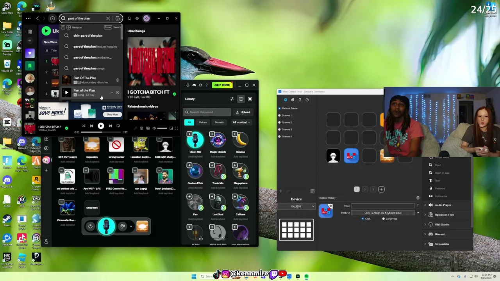Screen dimensions: 500x281
Task: Open Voicemod notifications bell
Action: [x=188, y=85]
